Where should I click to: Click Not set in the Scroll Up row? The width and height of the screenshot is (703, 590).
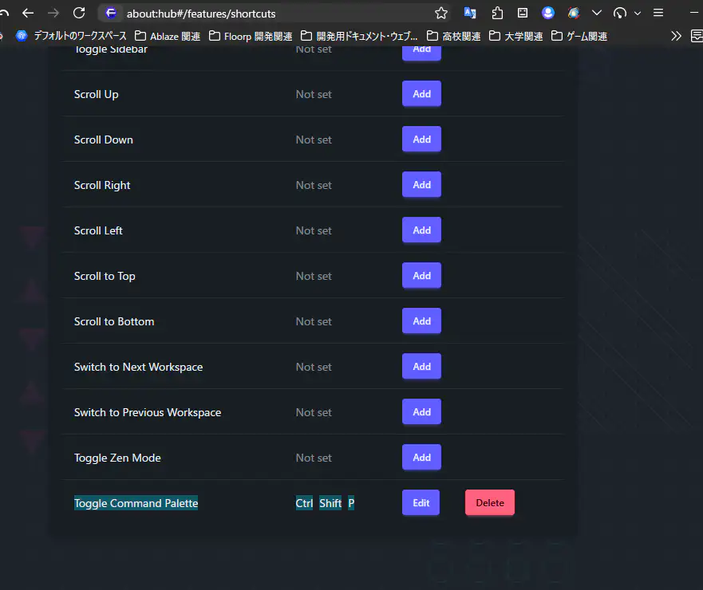pyautogui.click(x=314, y=95)
